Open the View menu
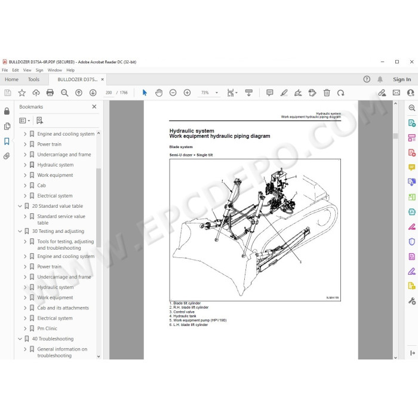 [27, 70]
